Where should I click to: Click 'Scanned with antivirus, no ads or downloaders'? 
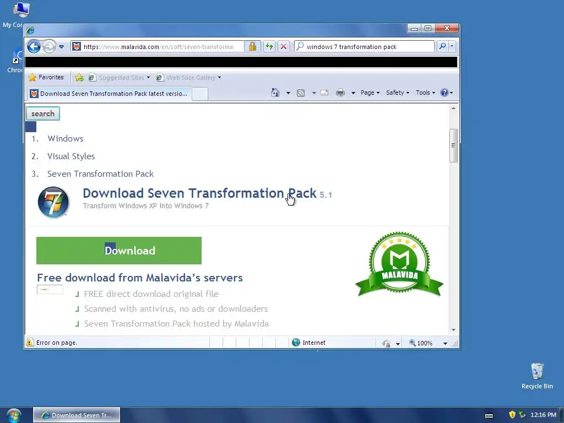point(176,308)
